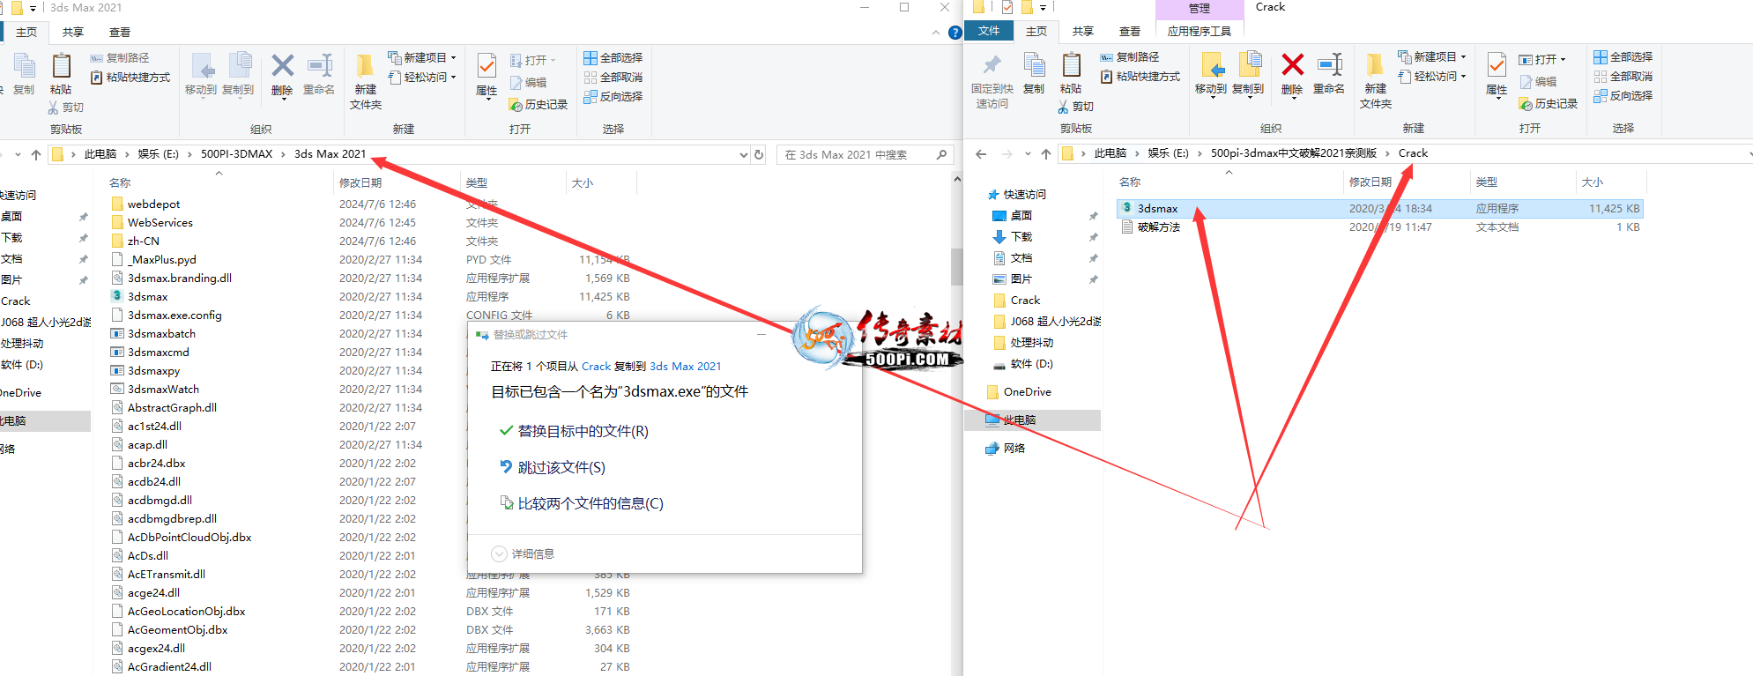Screen dimensions: 1753x676
Task: Select 软件 (D:) in Crack window navigation pane
Action: (x=1031, y=363)
